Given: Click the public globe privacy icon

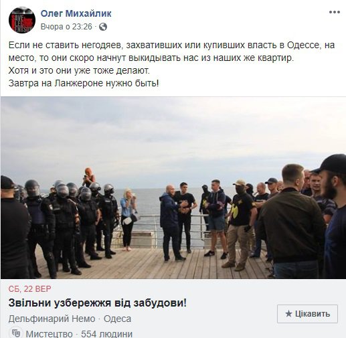Looking at the screenshot, I should [x=103, y=27].
